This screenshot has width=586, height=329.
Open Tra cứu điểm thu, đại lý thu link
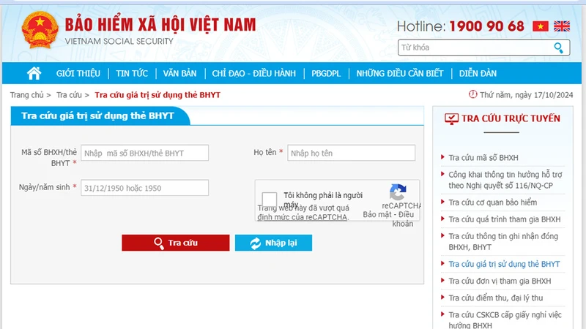496,298
